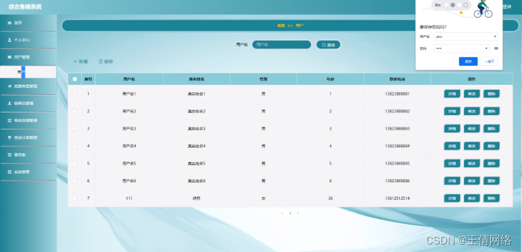Viewport: 522px width, 252px height.
Task: Click 删除 for row 用户名2
Action: [491, 111]
